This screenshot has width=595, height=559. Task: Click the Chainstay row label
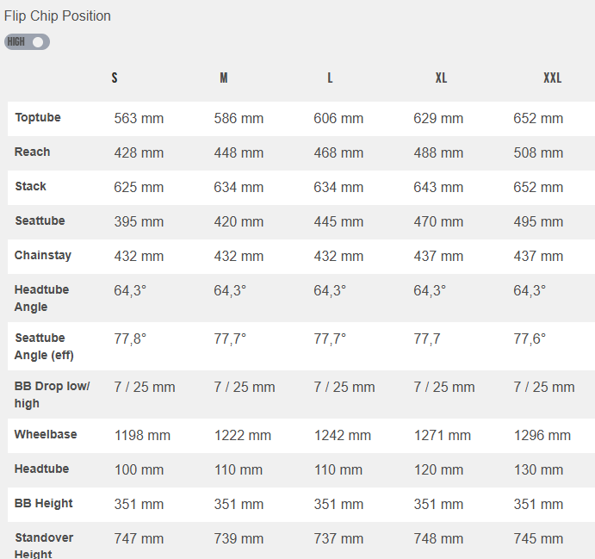coord(43,255)
